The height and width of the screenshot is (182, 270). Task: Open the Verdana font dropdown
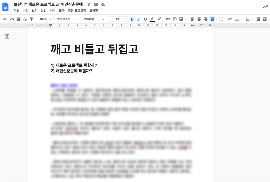pos(94,19)
